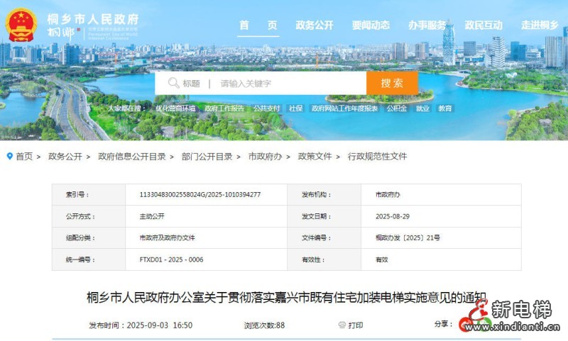
Task: Open the 政民互动 navigation item
Action: pyautogui.click(x=484, y=25)
